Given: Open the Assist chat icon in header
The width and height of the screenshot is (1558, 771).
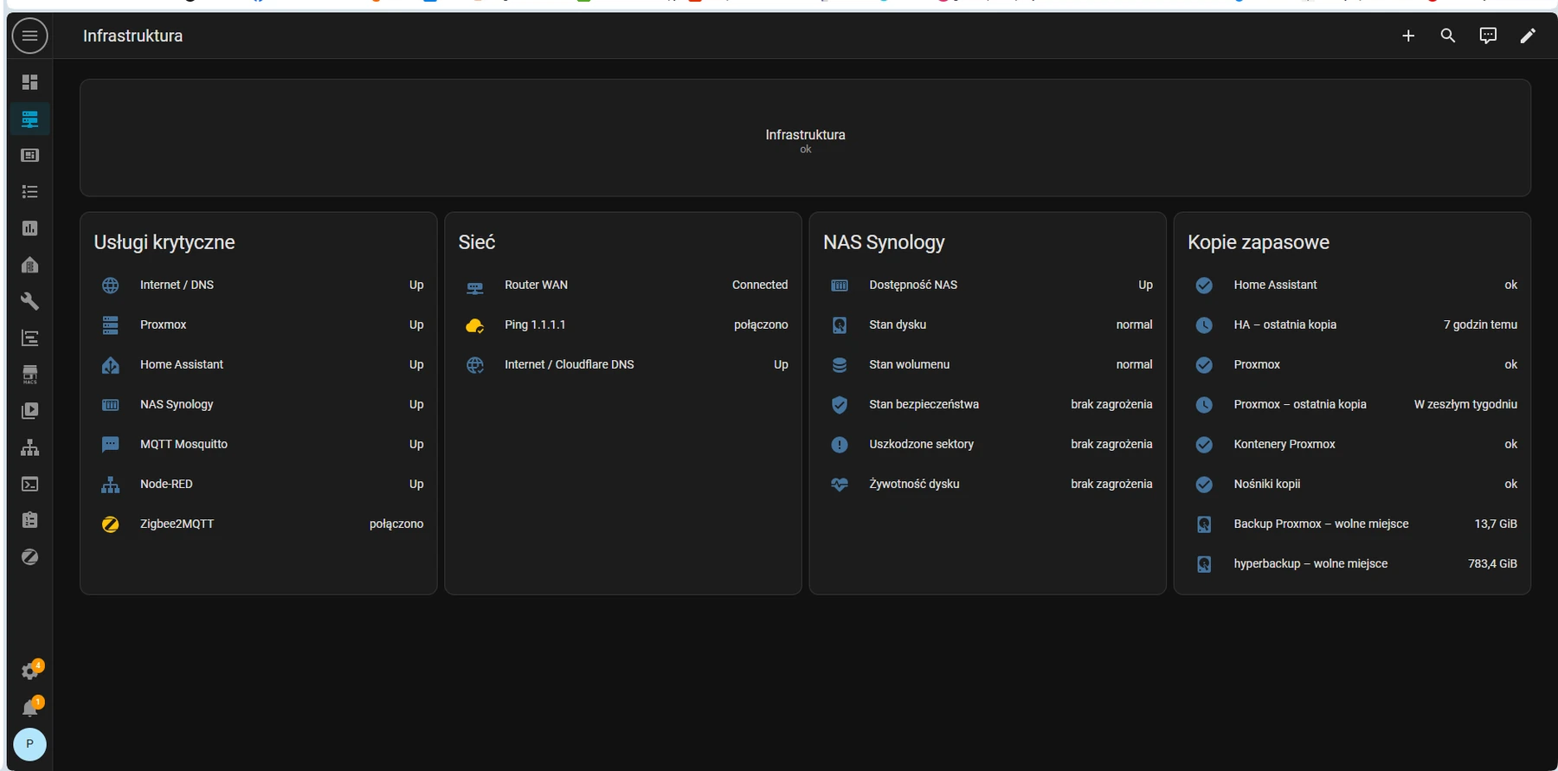Looking at the screenshot, I should click(1488, 35).
